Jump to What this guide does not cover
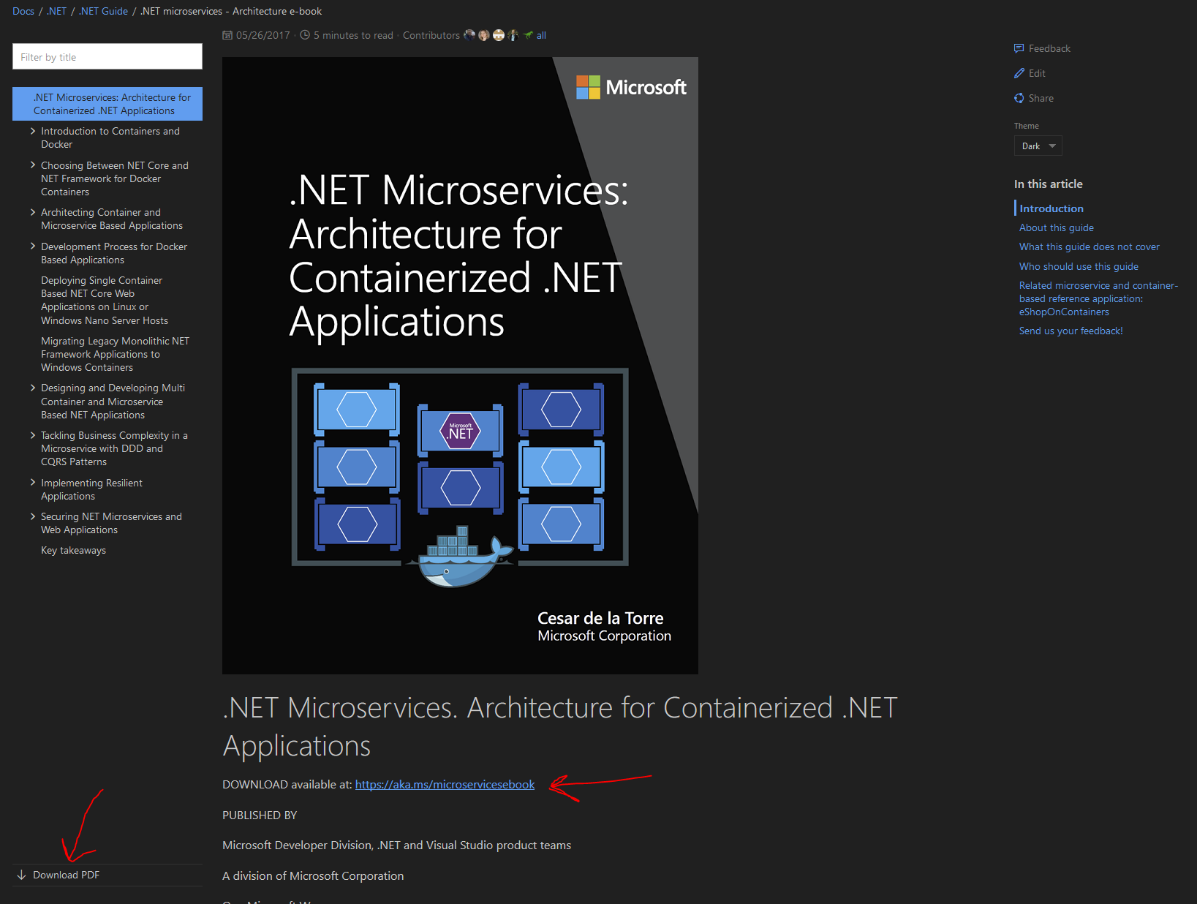The height and width of the screenshot is (904, 1197). (x=1090, y=246)
